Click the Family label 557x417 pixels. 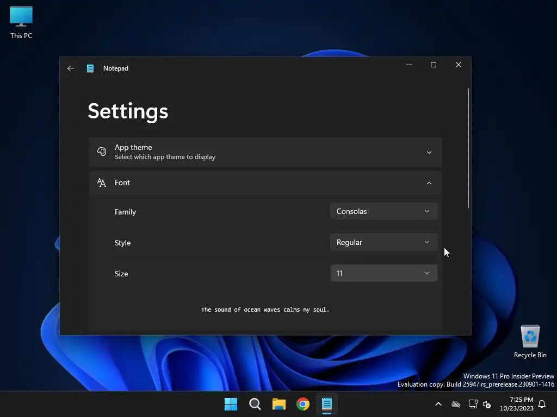tap(125, 212)
